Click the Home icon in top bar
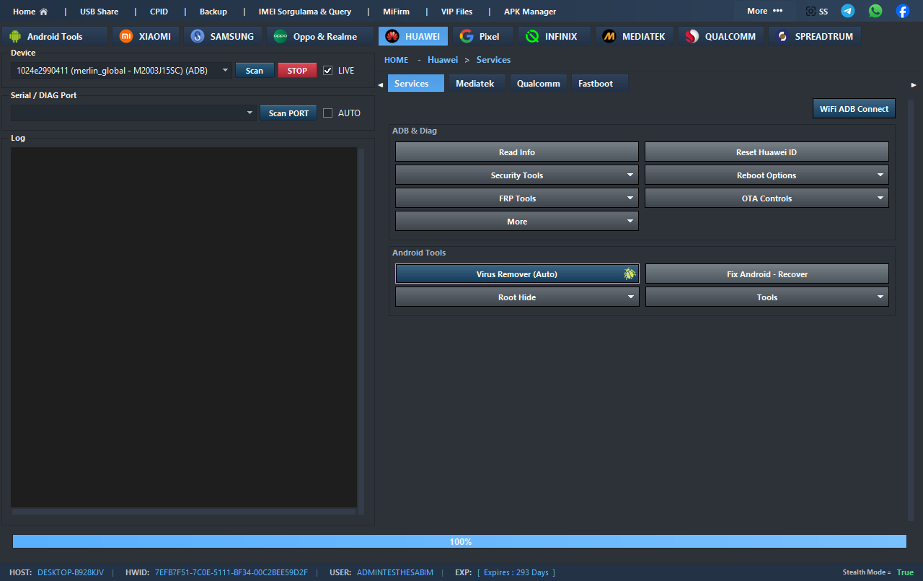The width and height of the screenshot is (923, 581). click(43, 12)
